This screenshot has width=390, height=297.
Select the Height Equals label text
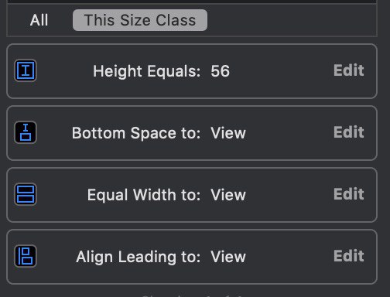coord(146,71)
